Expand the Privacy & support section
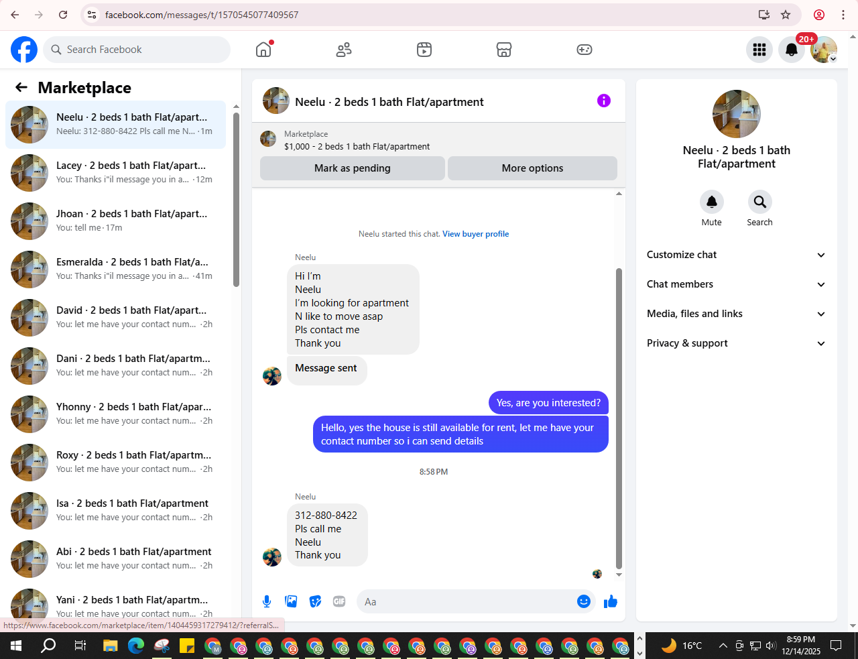Viewport: 858px width, 659px height. (x=737, y=343)
